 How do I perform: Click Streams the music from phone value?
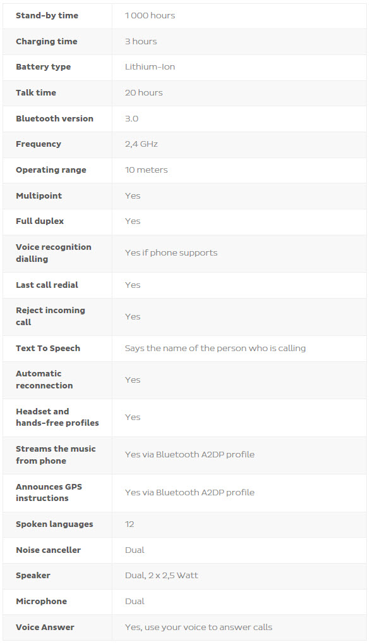coord(189,455)
